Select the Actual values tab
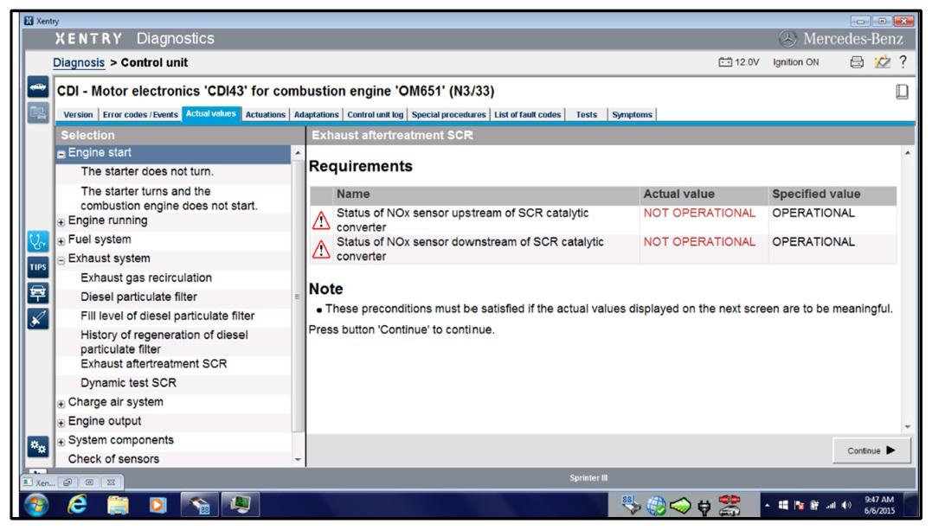 click(x=211, y=113)
